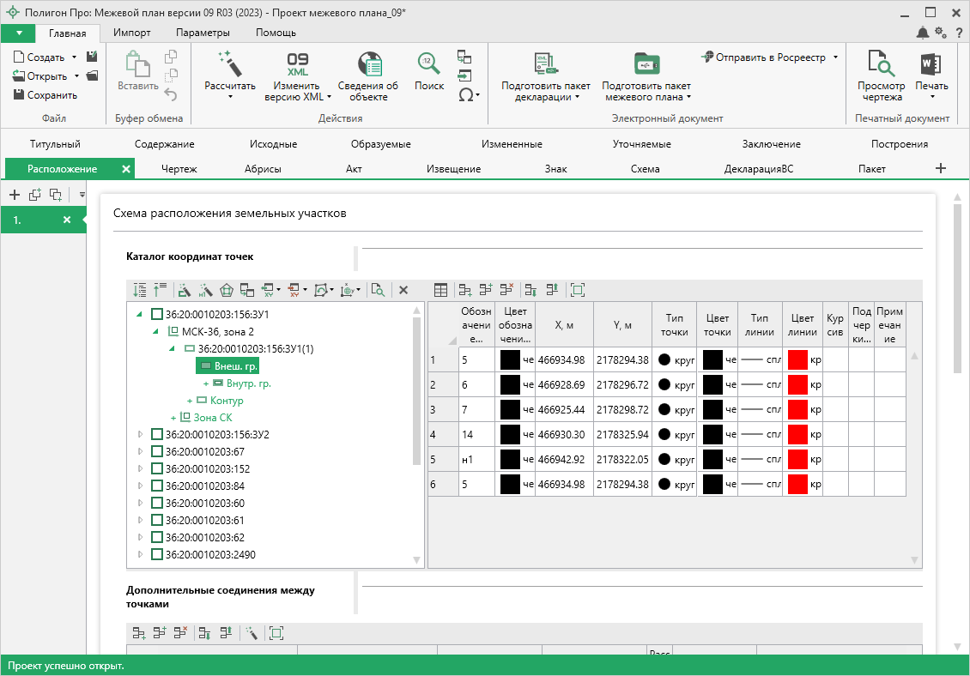Toggle checkbox next to 36:20:0010203:2490
Screen dimensions: 970x676
point(156,554)
